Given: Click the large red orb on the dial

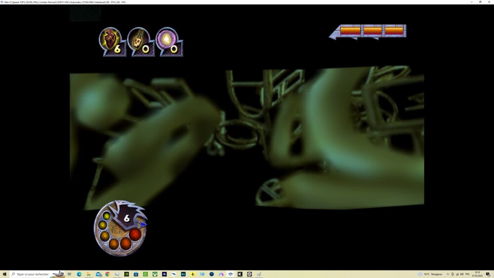Looking at the screenshot, I should coord(135,234).
